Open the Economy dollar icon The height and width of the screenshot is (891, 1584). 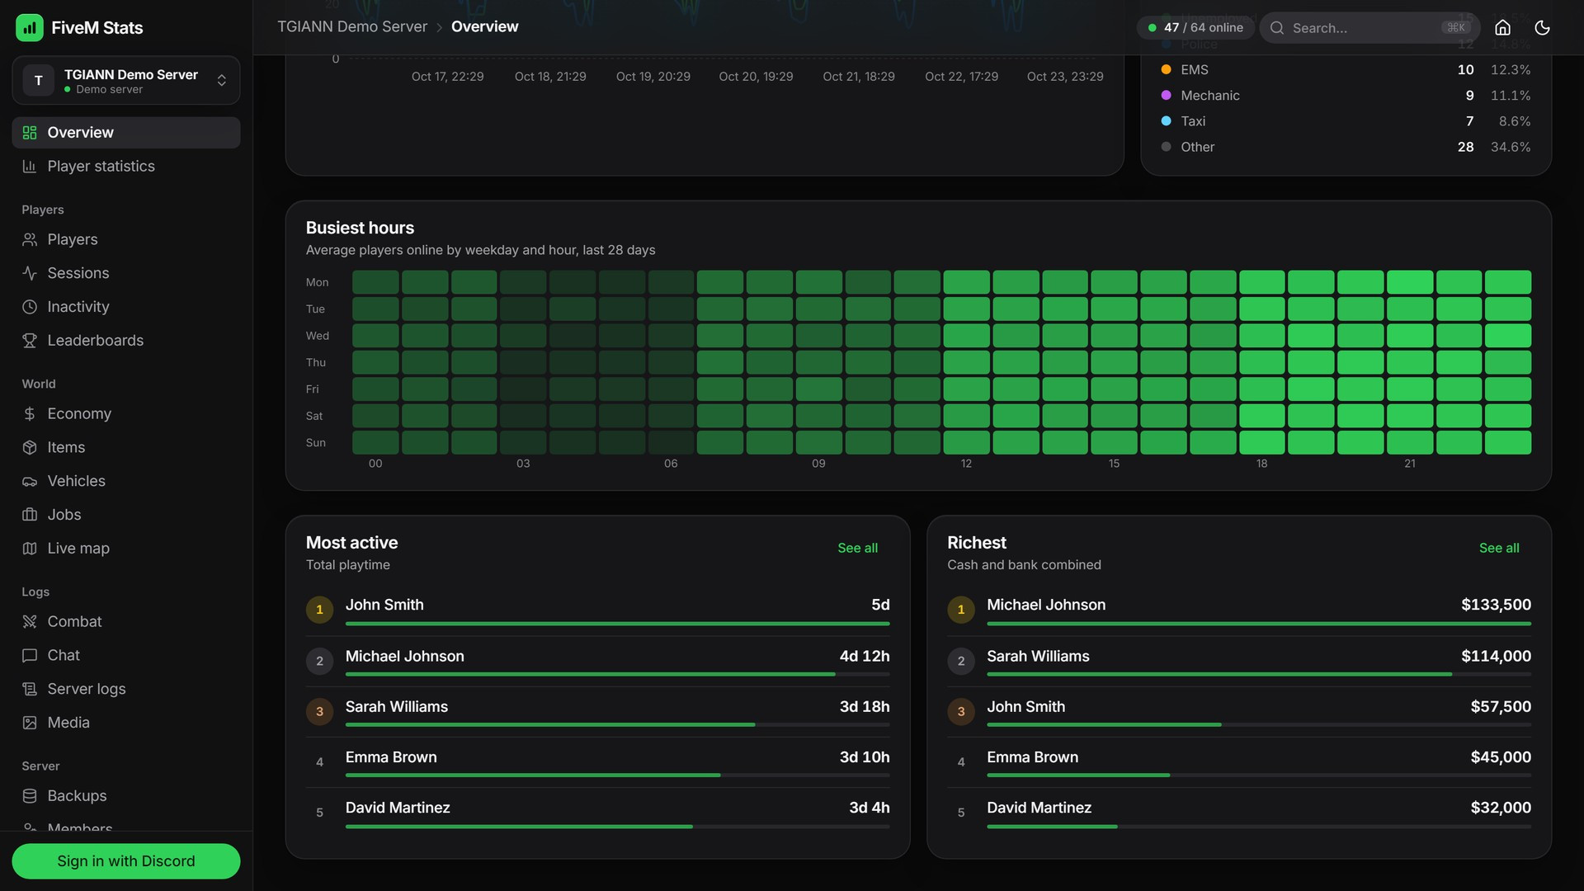(30, 414)
